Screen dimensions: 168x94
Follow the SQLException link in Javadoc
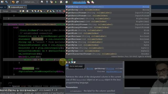click(114, 72)
